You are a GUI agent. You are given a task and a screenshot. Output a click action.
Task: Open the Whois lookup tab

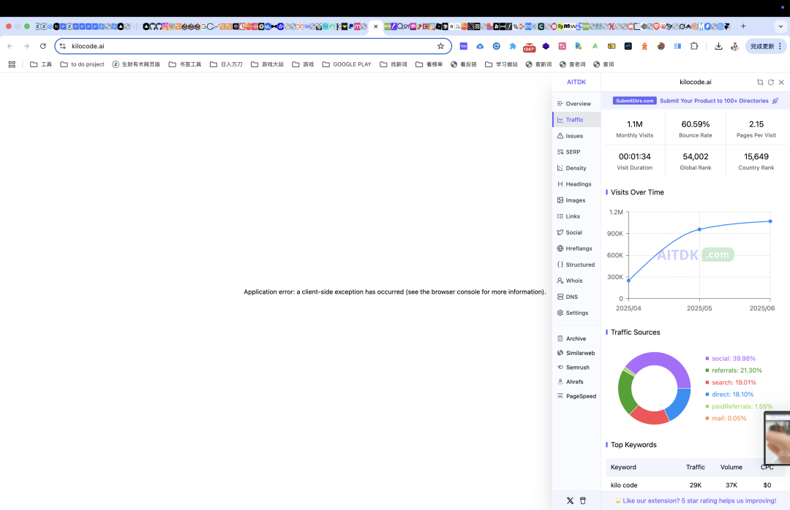(x=569, y=281)
